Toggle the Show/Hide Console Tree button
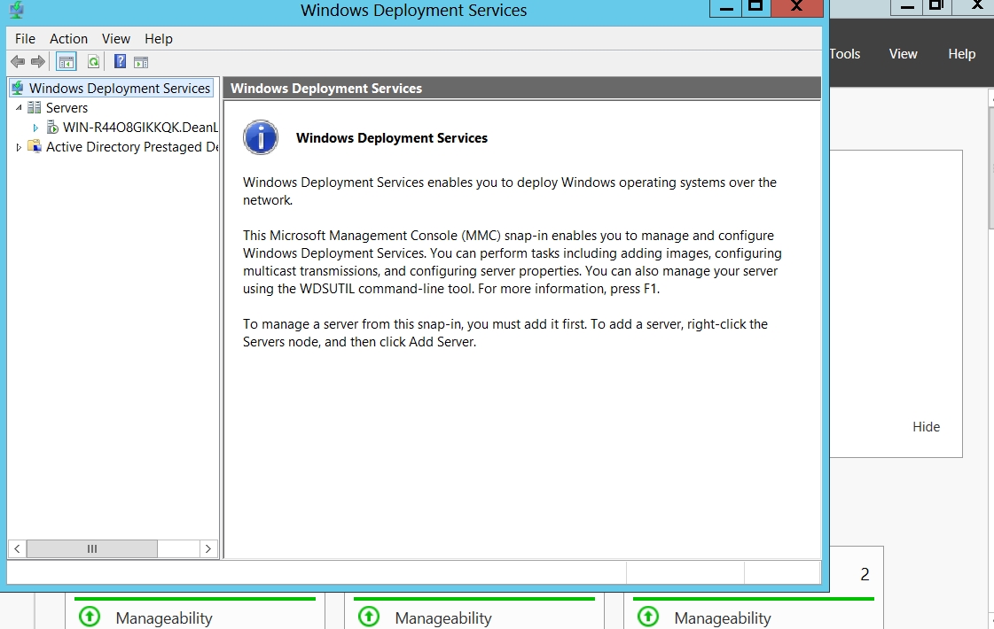The width and height of the screenshot is (994, 629). 66,62
